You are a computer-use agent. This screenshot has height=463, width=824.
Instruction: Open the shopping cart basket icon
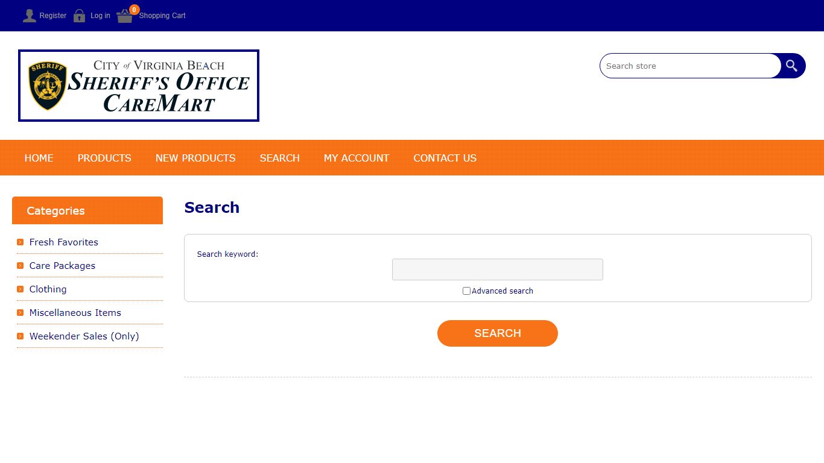pyautogui.click(x=125, y=16)
